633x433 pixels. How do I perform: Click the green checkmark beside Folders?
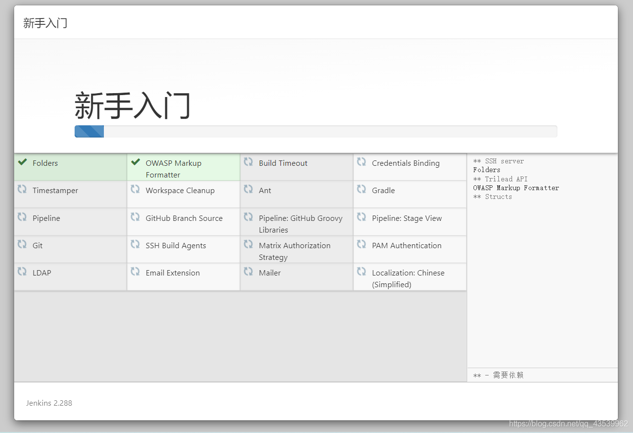22,162
